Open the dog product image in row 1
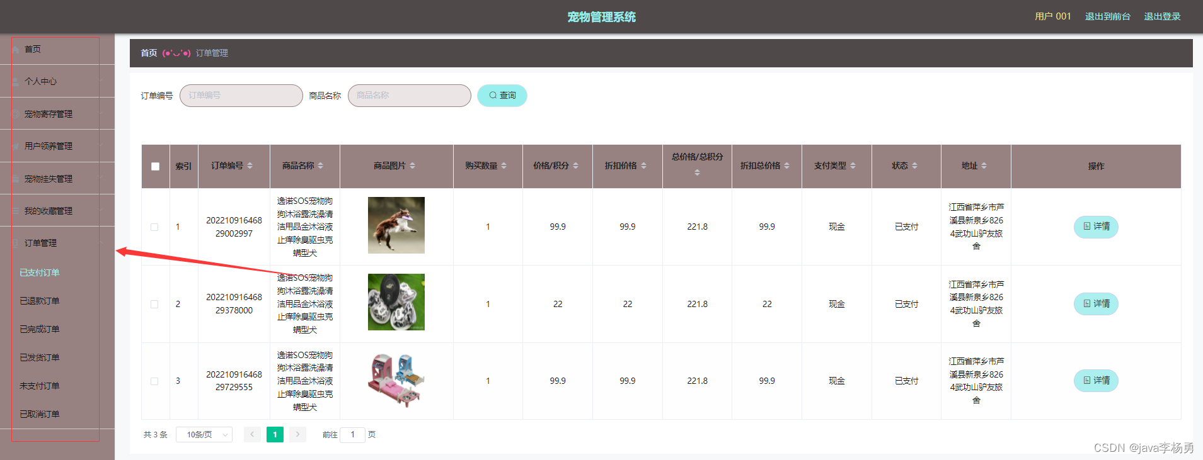 (396, 225)
